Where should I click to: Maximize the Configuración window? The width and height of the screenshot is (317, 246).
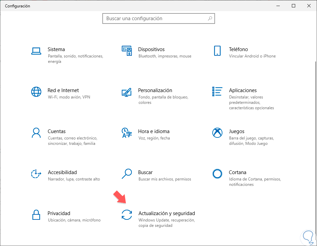pos(294,6)
